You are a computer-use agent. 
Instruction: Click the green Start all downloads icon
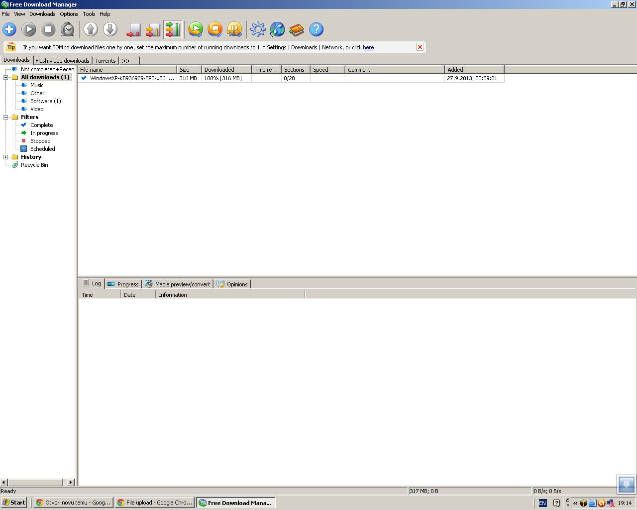196,29
